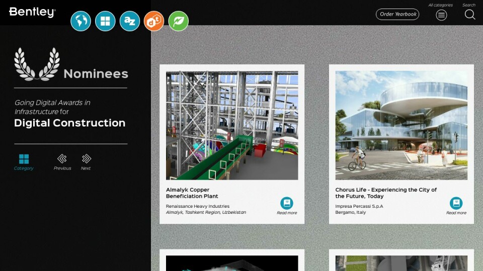Image resolution: width=483 pixels, height=271 pixels.
Task: Open partially visible dark thumbnail card below Almalyk
Action: coord(232,260)
